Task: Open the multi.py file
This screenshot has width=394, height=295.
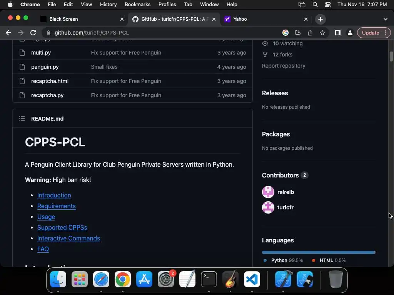Action: [41, 53]
